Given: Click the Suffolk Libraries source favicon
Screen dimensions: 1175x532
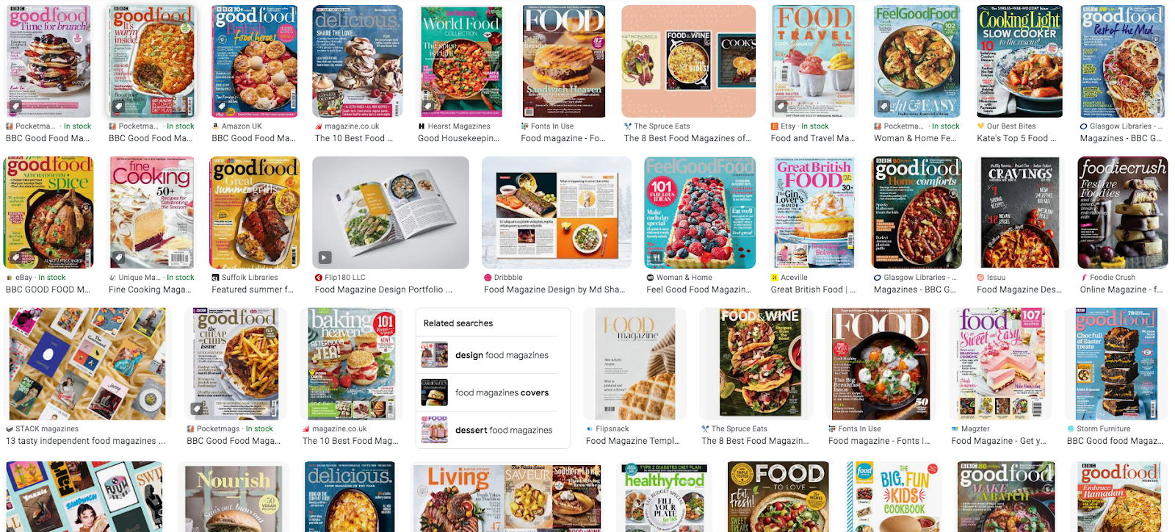Looking at the screenshot, I should [x=215, y=278].
